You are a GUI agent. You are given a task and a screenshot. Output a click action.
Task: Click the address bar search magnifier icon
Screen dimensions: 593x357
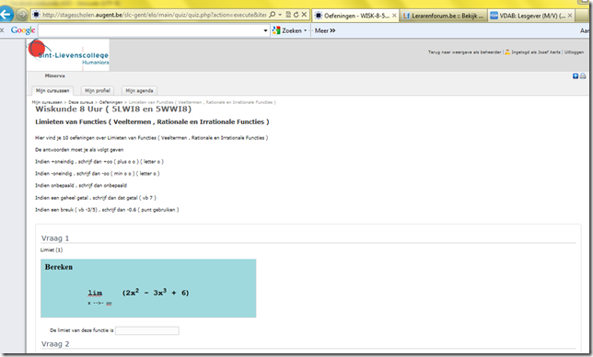point(272,15)
